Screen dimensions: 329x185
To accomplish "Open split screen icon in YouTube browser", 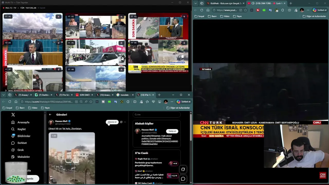I will click(289, 10).
